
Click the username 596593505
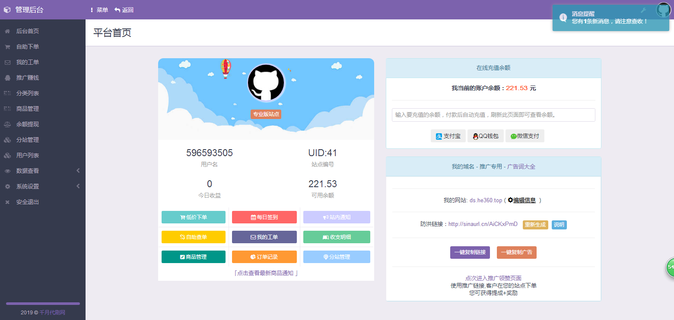[x=210, y=153]
